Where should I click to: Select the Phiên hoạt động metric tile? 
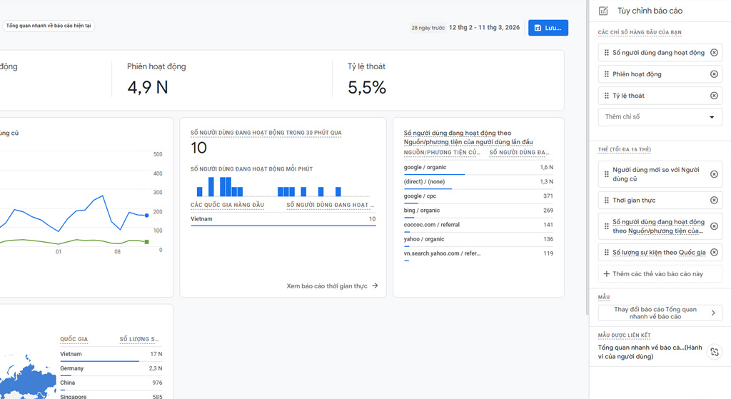[221, 79]
